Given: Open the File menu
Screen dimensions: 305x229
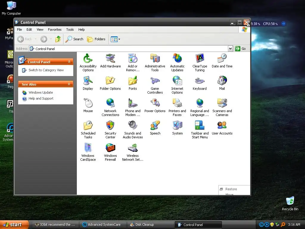Looking at the screenshot, I should pyautogui.click(x=19, y=30).
